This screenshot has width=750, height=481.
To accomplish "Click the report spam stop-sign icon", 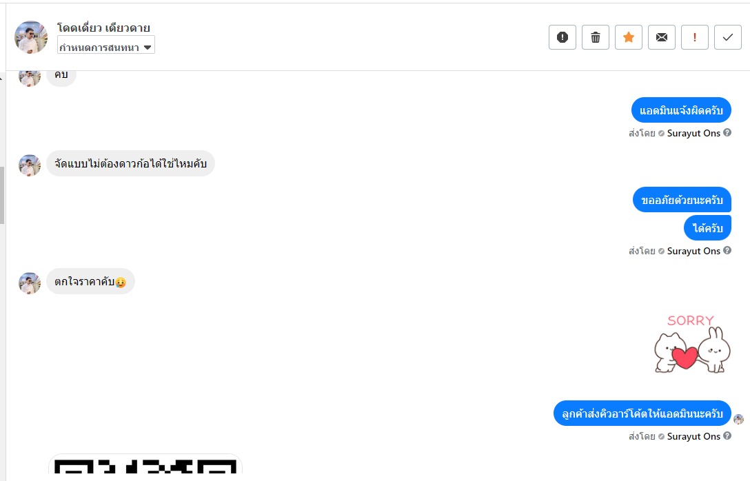I will (562, 37).
